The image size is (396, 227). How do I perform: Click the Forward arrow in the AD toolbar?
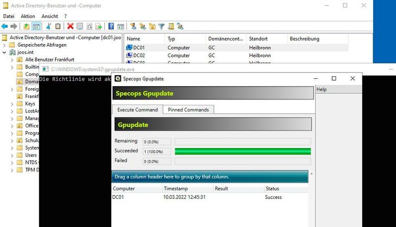(x=14, y=26)
